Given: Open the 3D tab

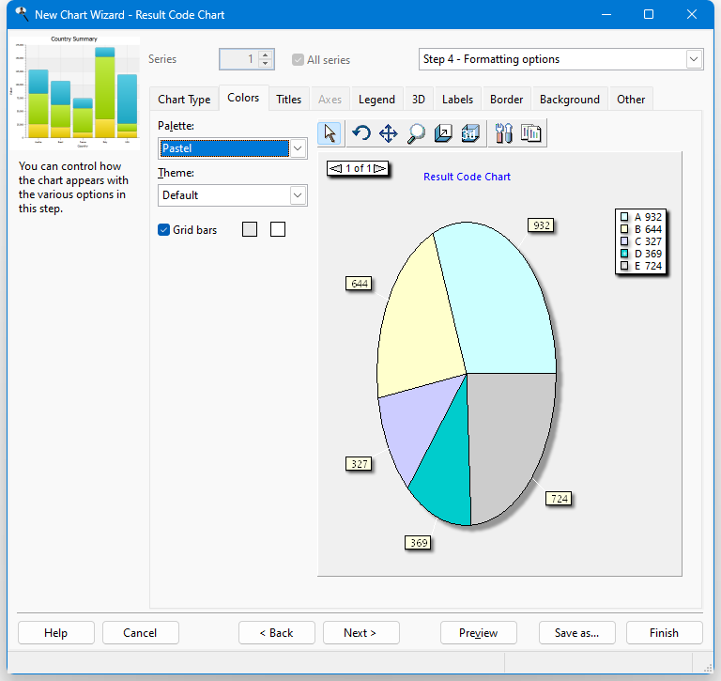Looking at the screenshot, I should point(419,100).
